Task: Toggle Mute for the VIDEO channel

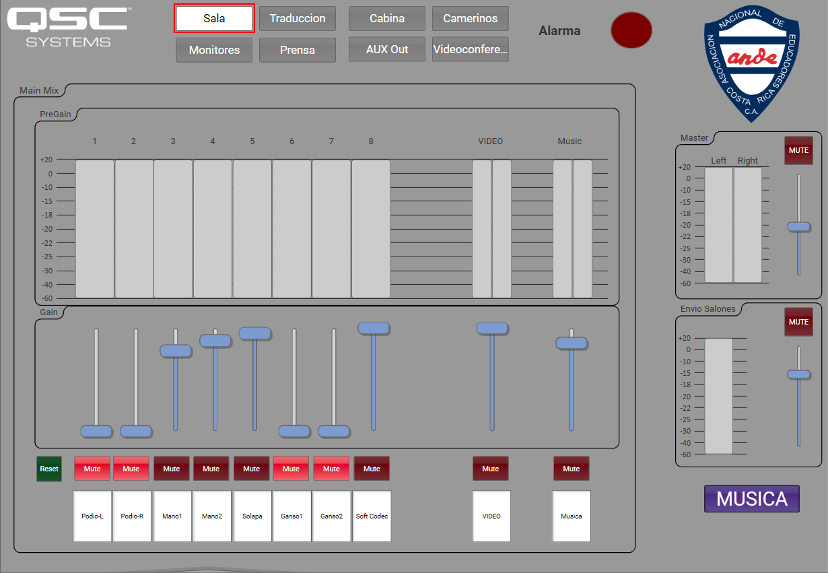Action: click(491, 469)
